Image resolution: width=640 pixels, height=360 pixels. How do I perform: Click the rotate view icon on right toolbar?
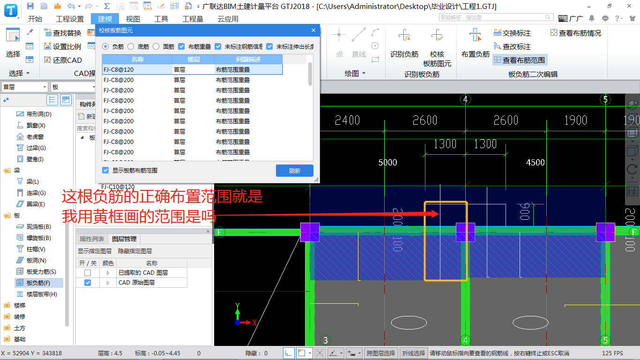(x=633, y=170)
